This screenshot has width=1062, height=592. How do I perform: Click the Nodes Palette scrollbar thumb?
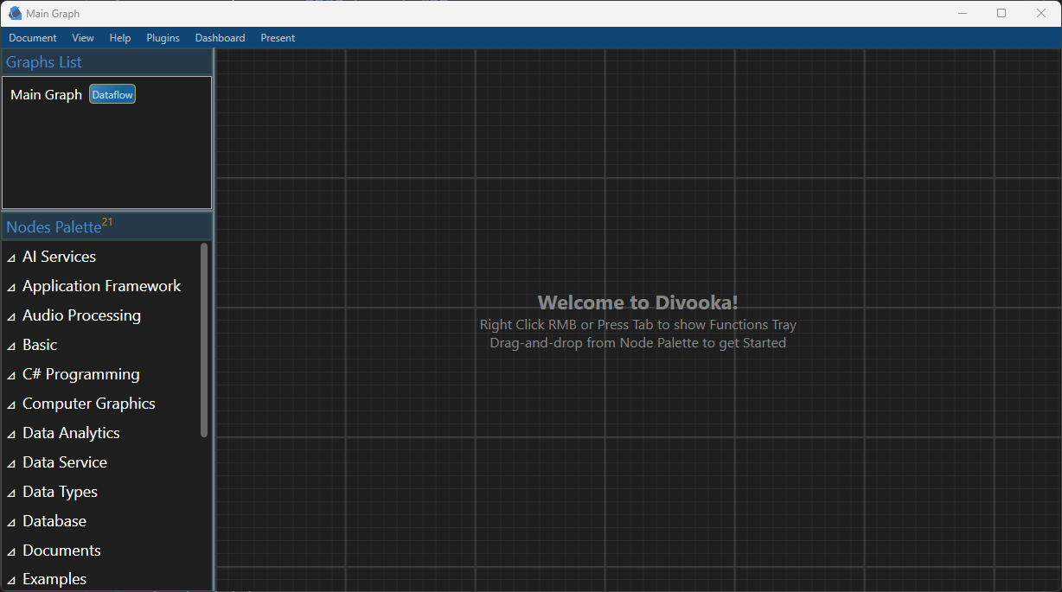pyautogui.click(x=204, y=340)
